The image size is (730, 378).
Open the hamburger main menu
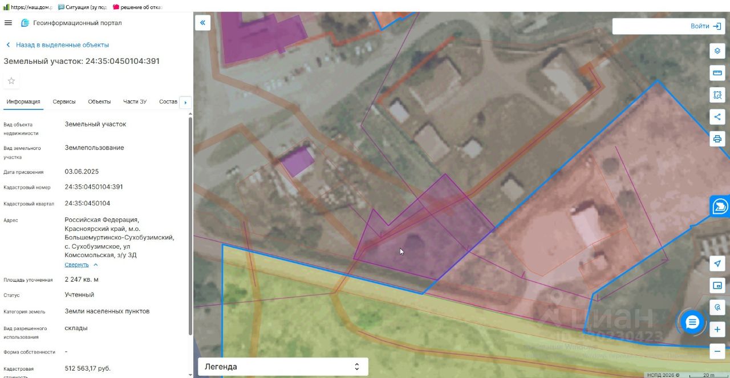click(8, 23)
